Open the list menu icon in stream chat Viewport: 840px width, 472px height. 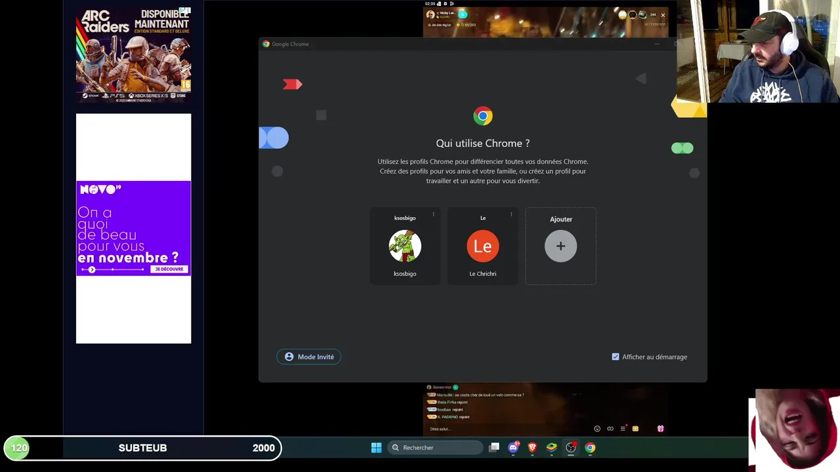tap(623, 429)
